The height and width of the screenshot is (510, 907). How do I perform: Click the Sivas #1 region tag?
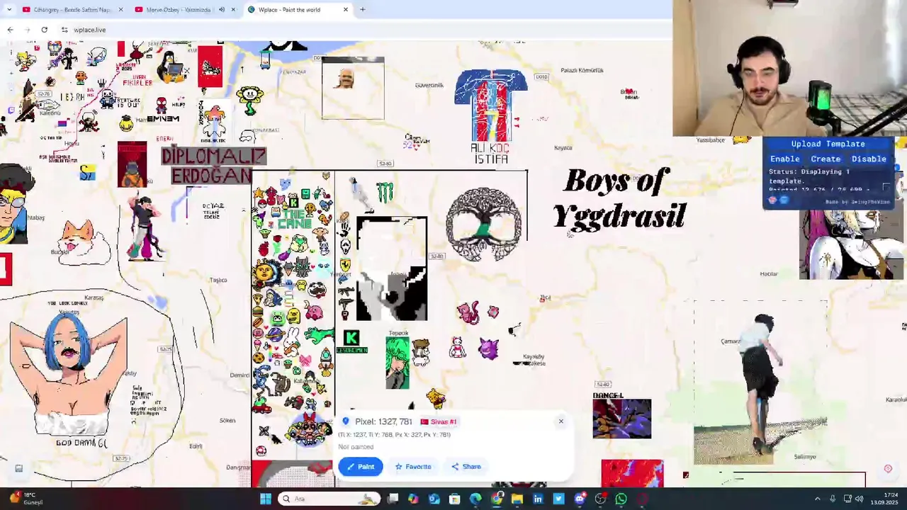coord(439,421)
